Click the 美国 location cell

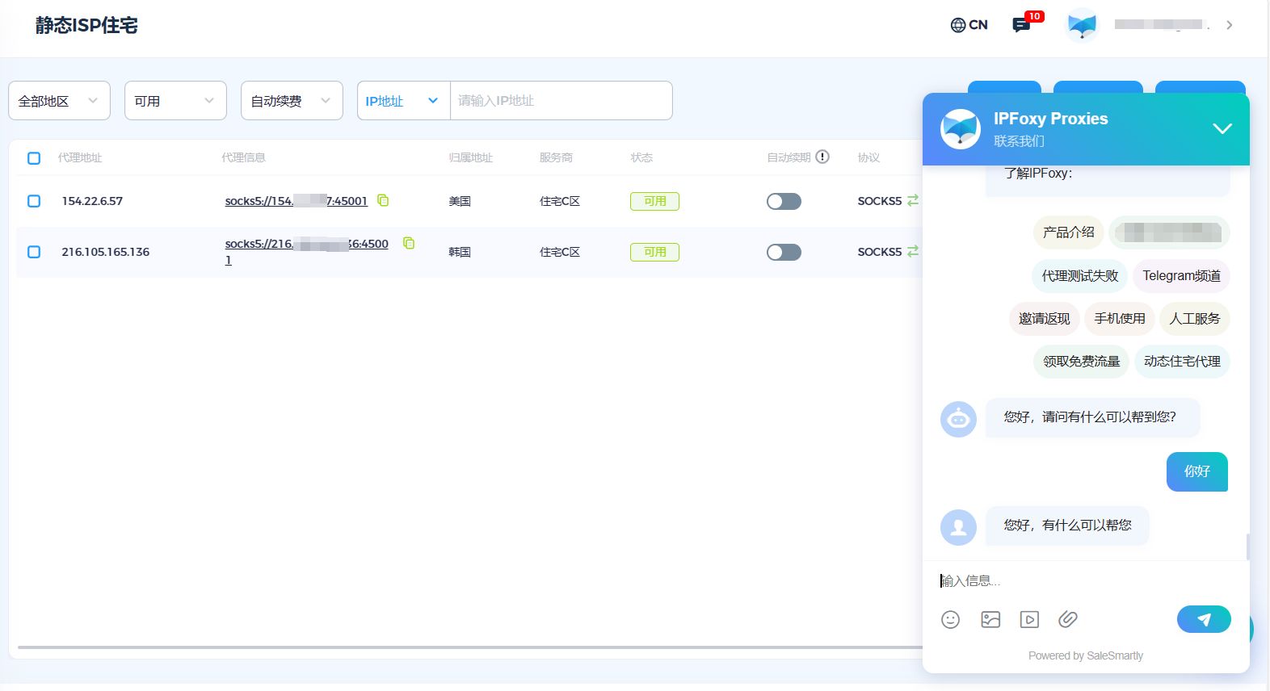coord(460,201)
